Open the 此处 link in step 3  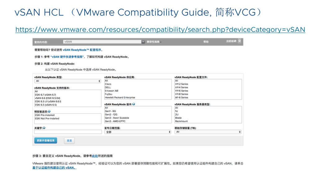(x=95, y=156)
